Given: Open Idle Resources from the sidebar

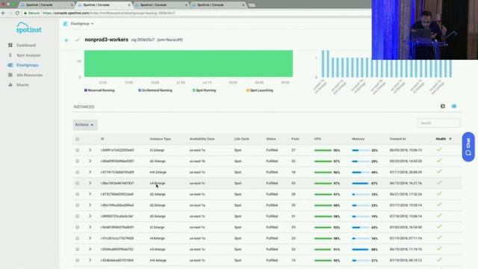Looking at the screenshot, I should [x=29, y=75].
